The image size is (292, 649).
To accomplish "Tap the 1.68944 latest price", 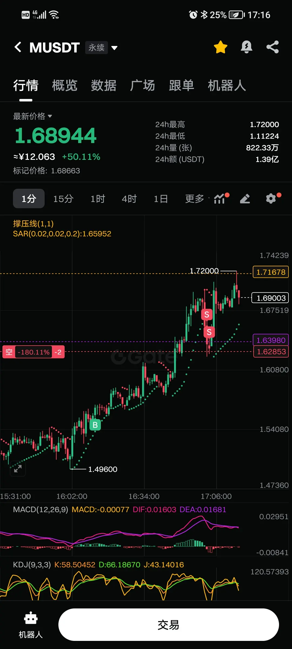I will [x=55, y=135].
